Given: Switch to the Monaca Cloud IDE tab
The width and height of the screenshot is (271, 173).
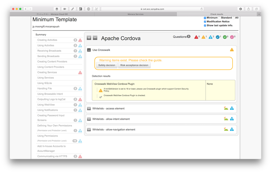Looking at the screenshot, I should (52, 14).
